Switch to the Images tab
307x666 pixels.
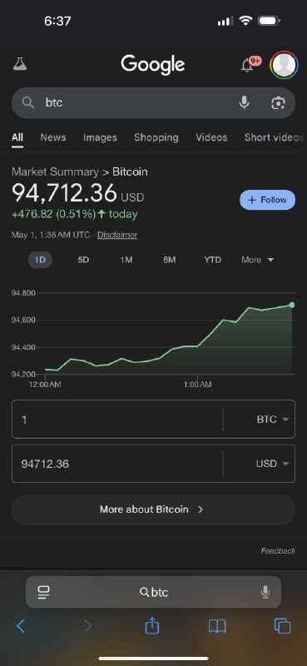100,137
